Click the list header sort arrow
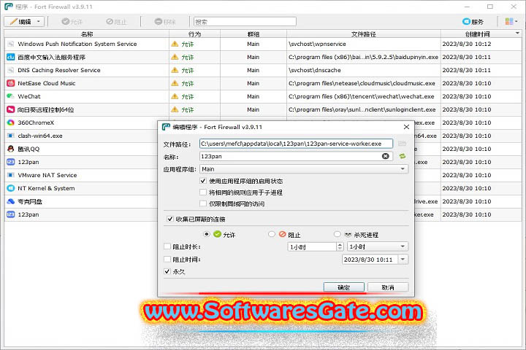This screenshot has width=526, height=350. tap(517, 33)
